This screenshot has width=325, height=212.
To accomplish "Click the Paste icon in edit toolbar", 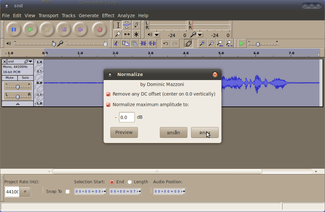I will pos(134,44).
